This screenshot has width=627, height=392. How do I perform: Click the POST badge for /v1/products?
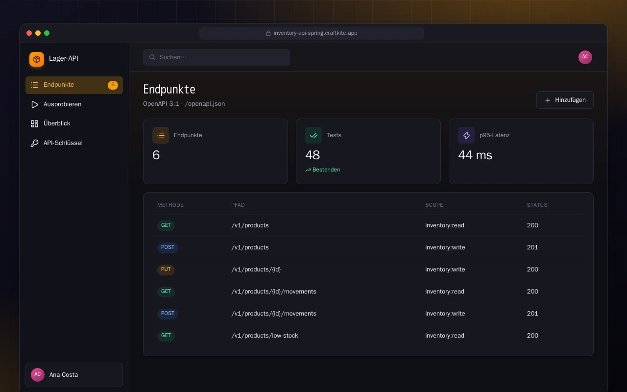[x=168, y=248]
